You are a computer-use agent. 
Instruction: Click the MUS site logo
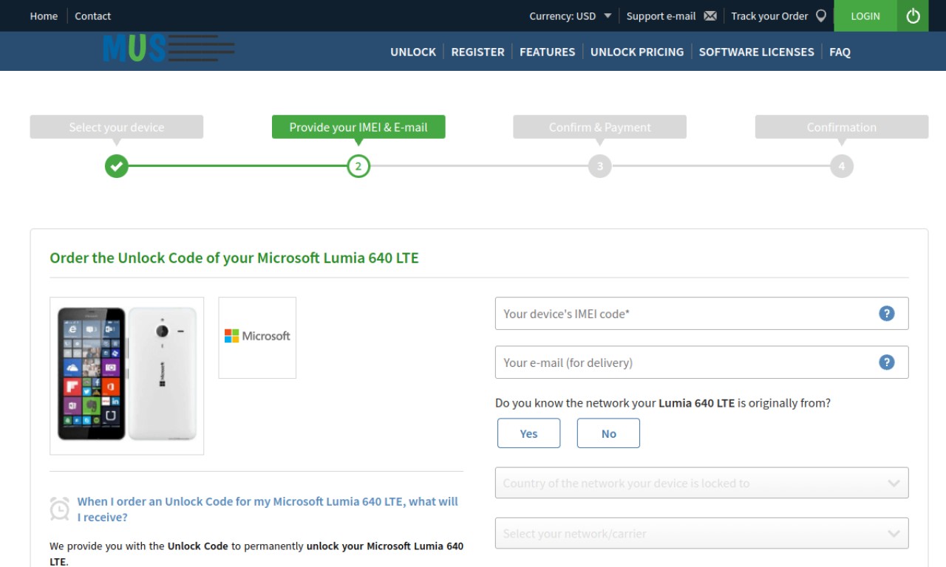coord(169,48)
